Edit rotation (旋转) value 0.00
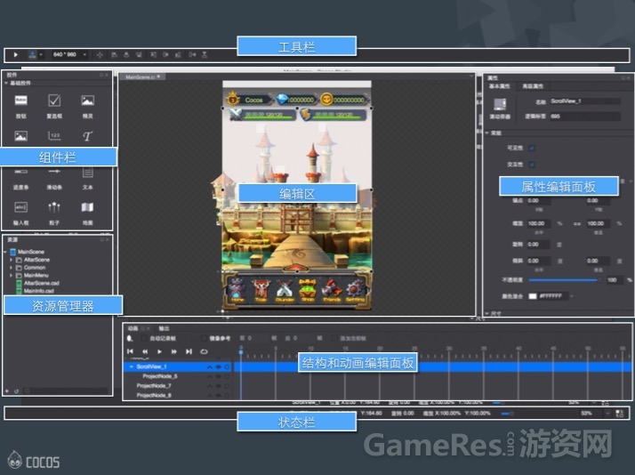 point(539,245)
